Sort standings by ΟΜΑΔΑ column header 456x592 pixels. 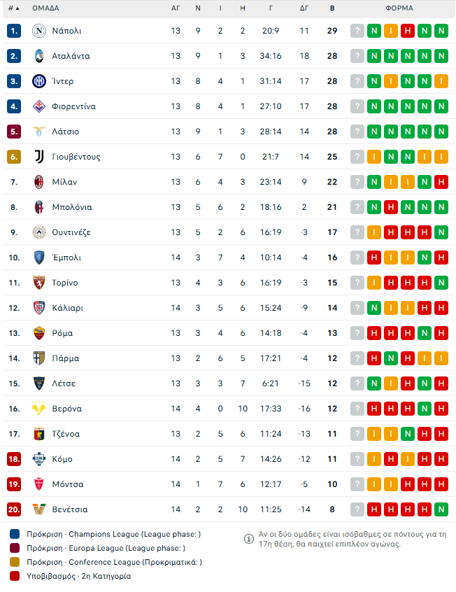pos(45,8)
